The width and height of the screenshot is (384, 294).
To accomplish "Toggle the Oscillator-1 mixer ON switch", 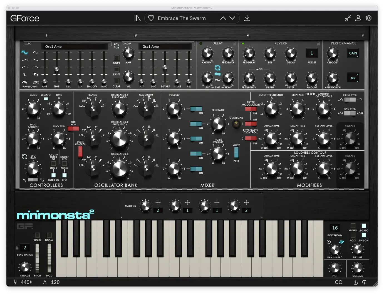I will coord(196,109).
